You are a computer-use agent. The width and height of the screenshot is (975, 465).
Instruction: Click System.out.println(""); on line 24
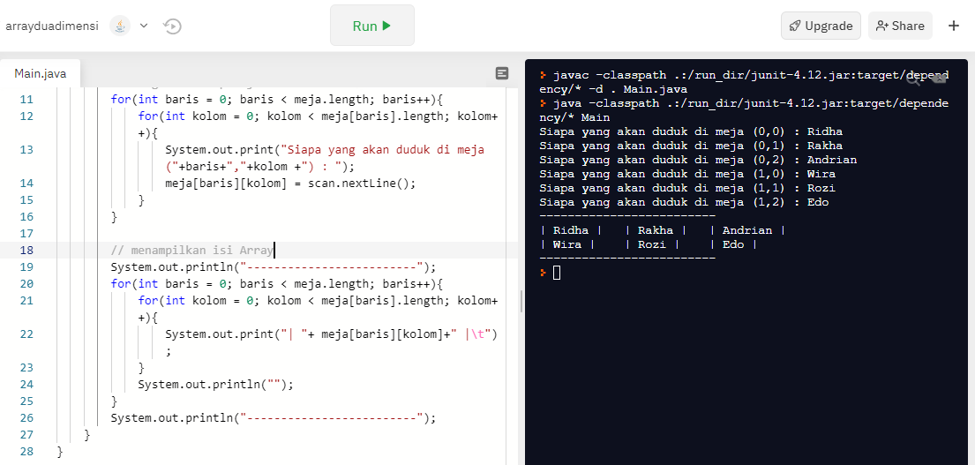coord(215,384)
